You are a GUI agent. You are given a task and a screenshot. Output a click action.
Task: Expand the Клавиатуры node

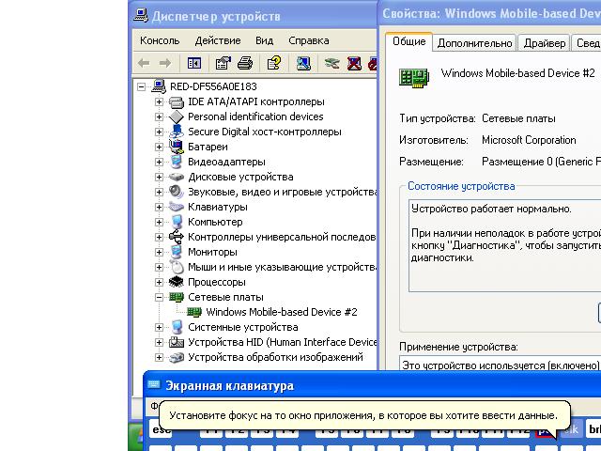[x=159, y=207]
